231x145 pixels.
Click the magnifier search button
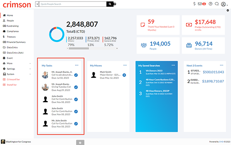coord(110,4)
